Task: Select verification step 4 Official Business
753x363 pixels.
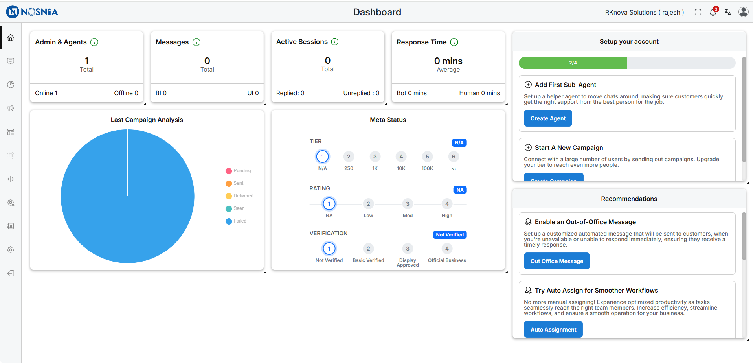Action: tap(447, 249)
